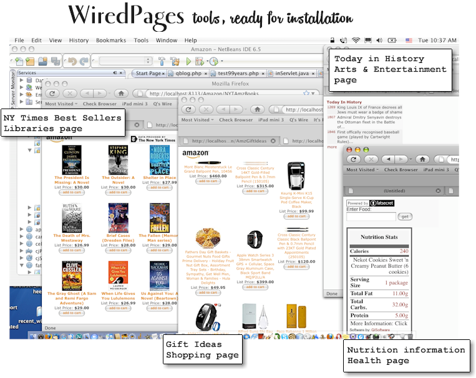
Task: Click Shelter in Place book cover
Action: 159,160
